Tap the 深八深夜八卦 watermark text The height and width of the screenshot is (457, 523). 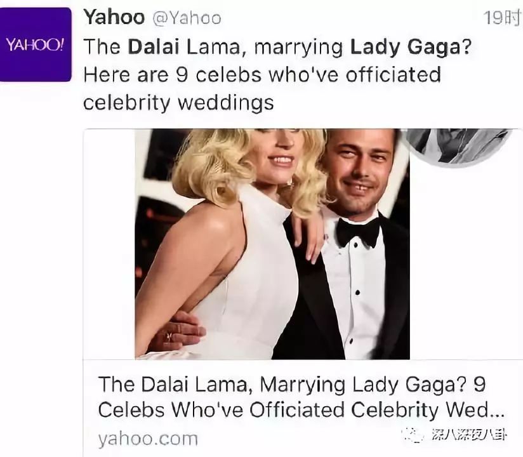click(469, 435)
